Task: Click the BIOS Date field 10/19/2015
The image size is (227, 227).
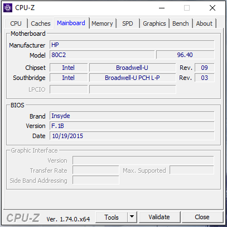Action: coord(132,136)
